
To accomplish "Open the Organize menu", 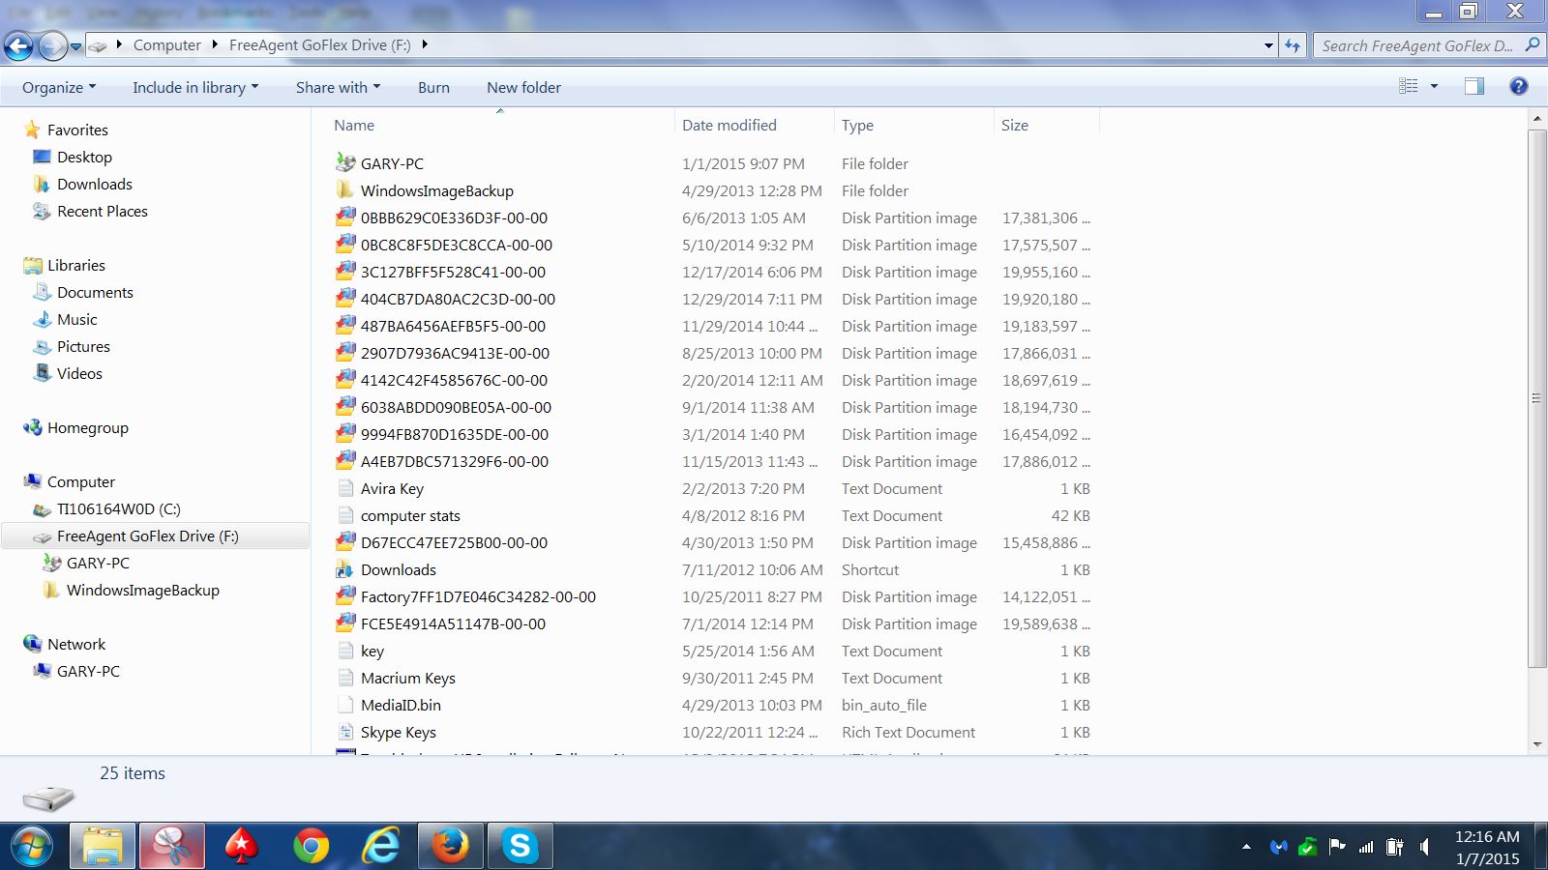I will click(x=59, y=87).
